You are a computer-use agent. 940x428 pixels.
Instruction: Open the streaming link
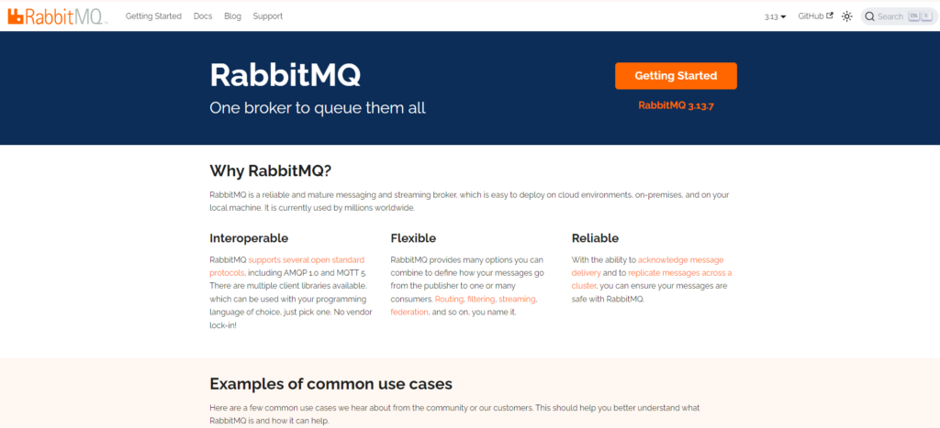pos(518,299)
